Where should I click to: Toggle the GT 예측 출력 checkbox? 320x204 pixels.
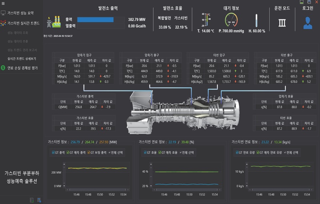tap(68, 152)
